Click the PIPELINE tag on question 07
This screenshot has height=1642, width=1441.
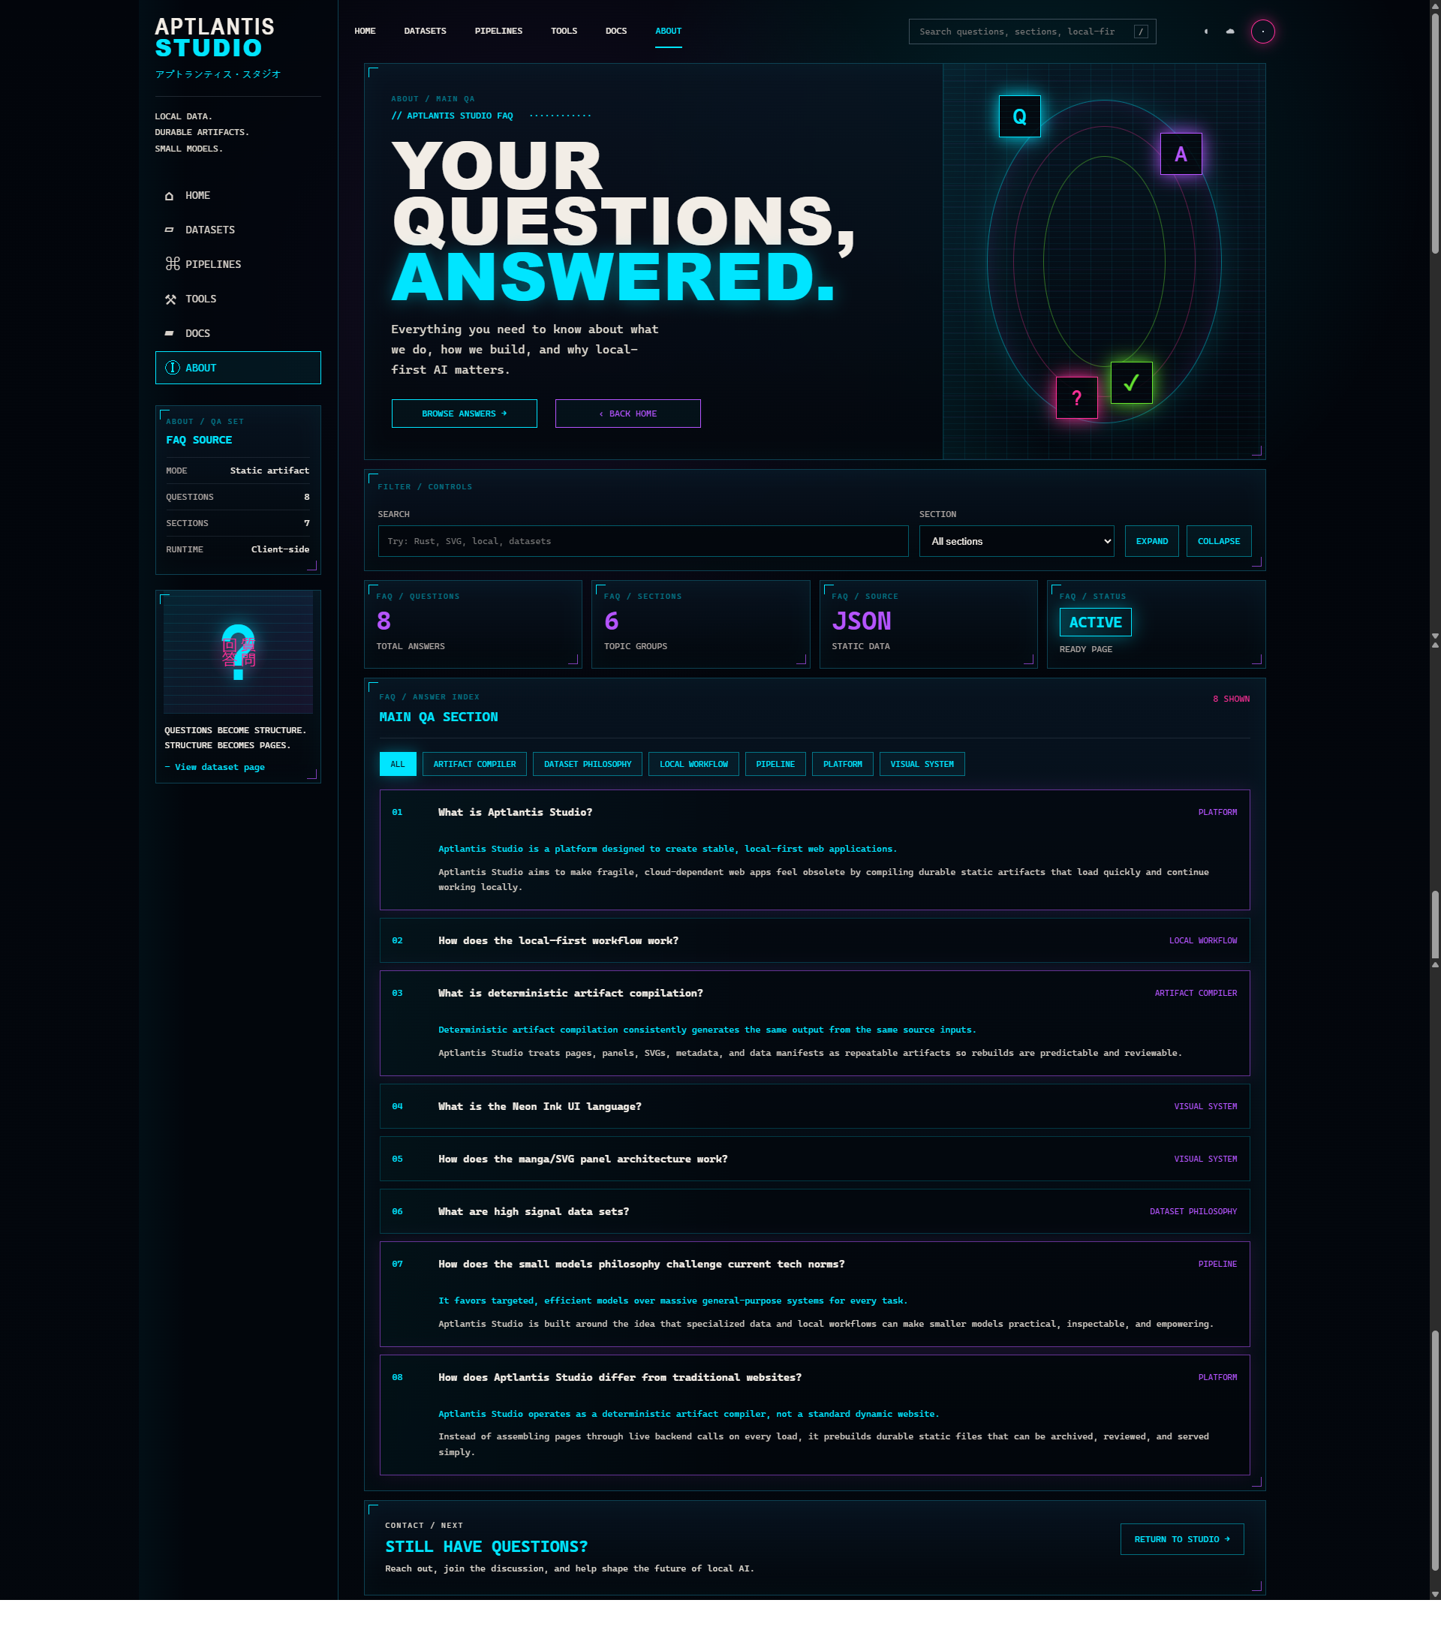tap(1217, 1265)
